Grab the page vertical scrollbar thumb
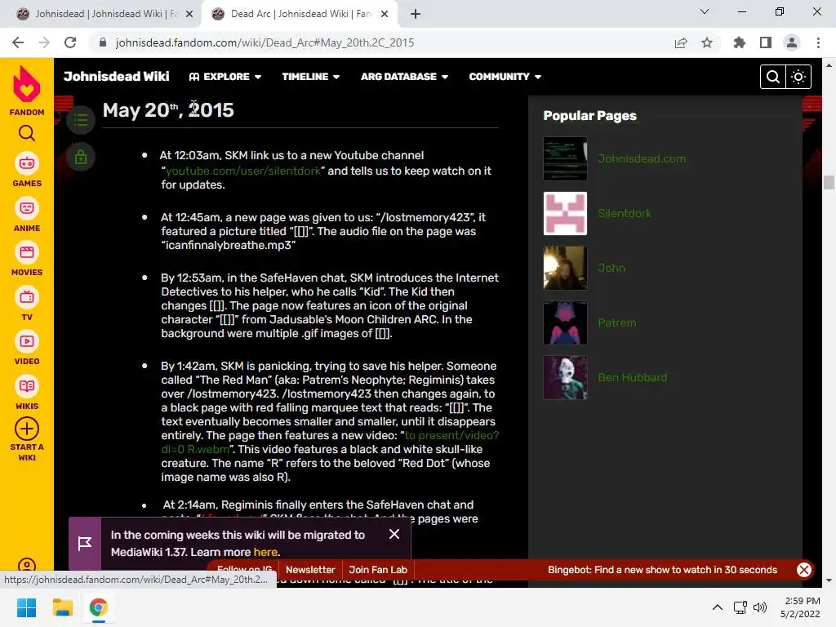Image resolution: width=836 pixels, height=627 pixels. point(829,182)
